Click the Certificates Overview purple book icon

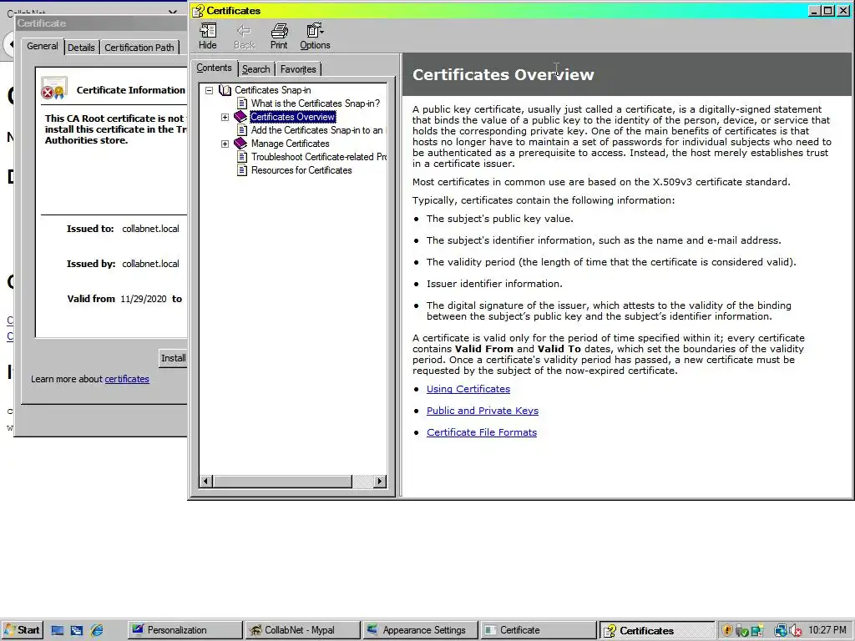click(x=240, y=117)
